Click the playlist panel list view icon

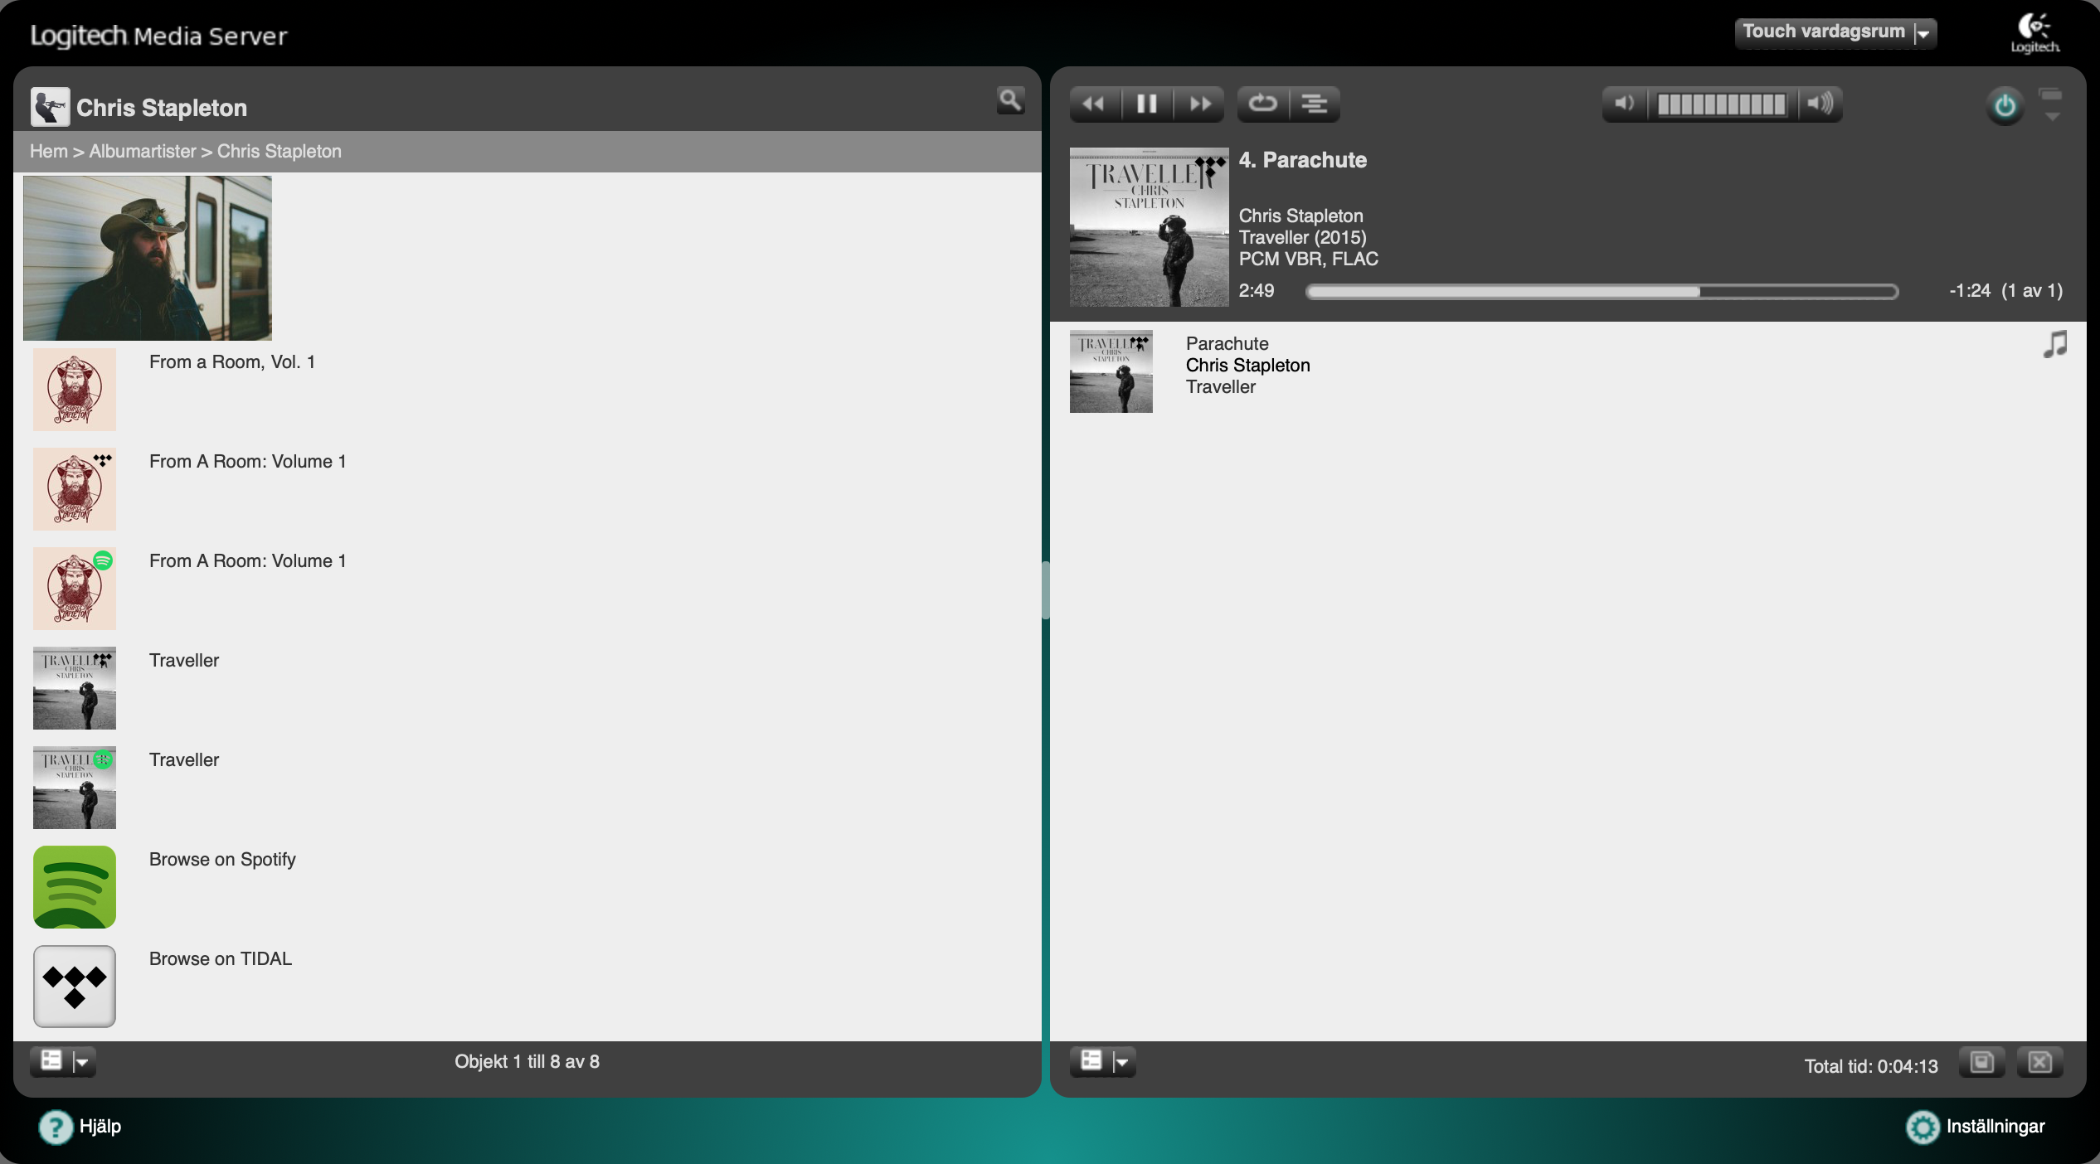[1091, 1060]
